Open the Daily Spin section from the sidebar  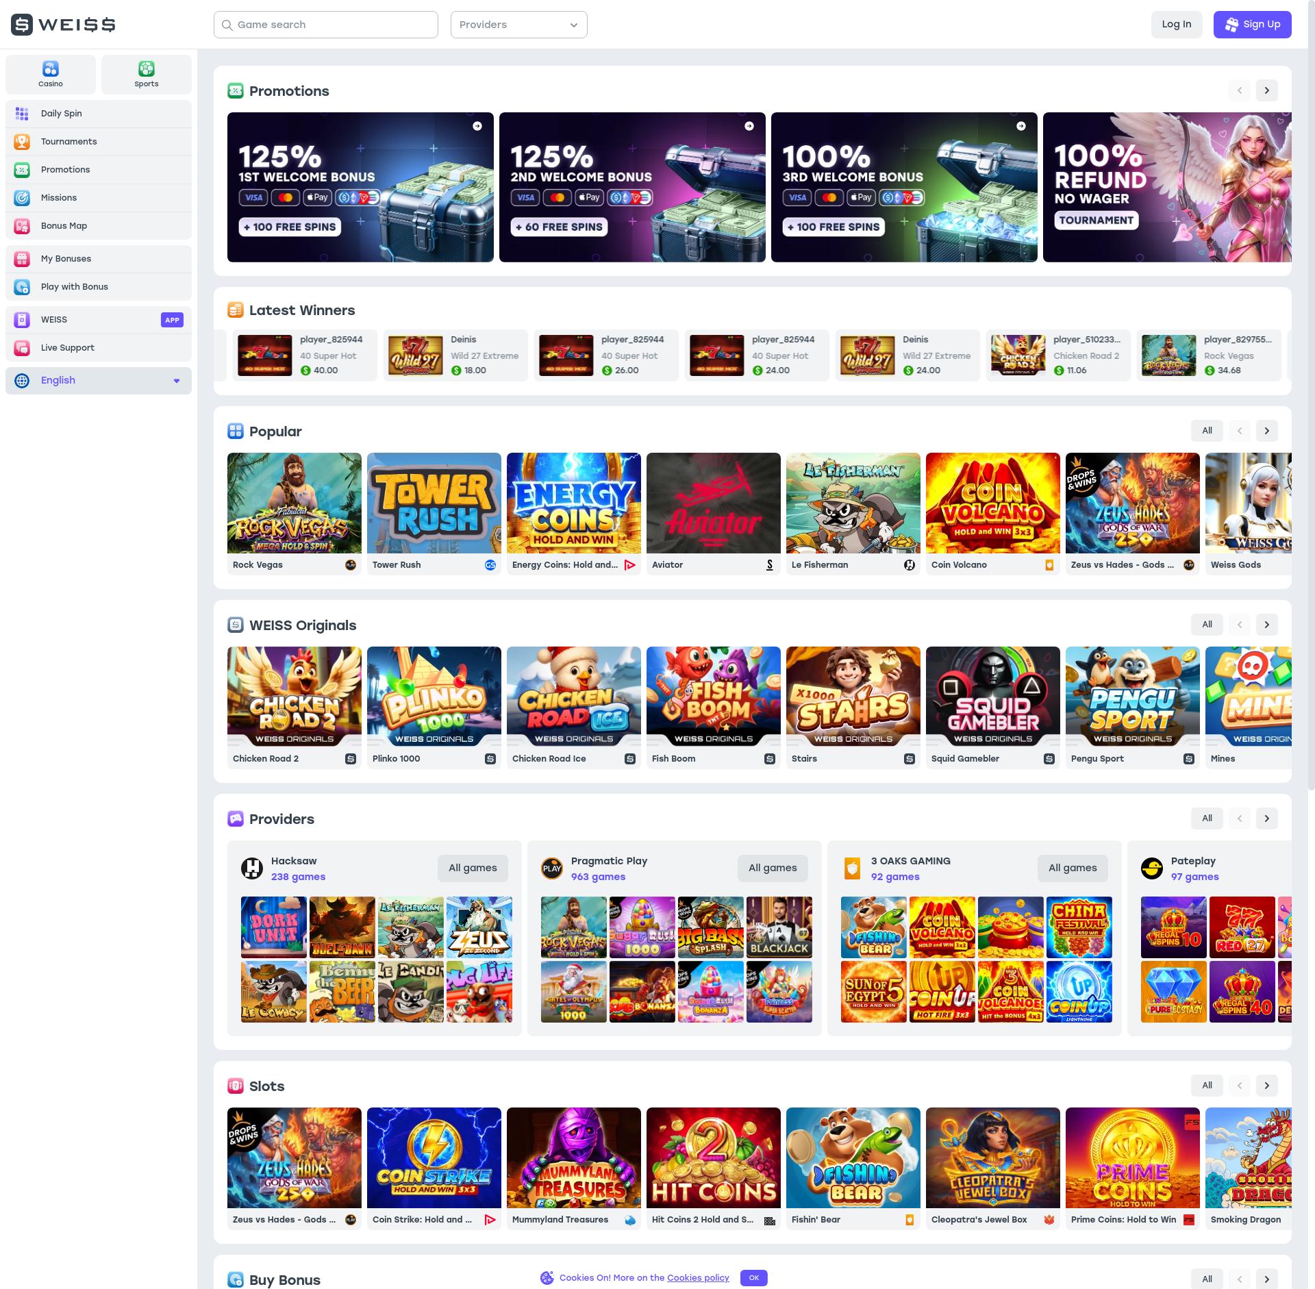click(x=22, y=114)
